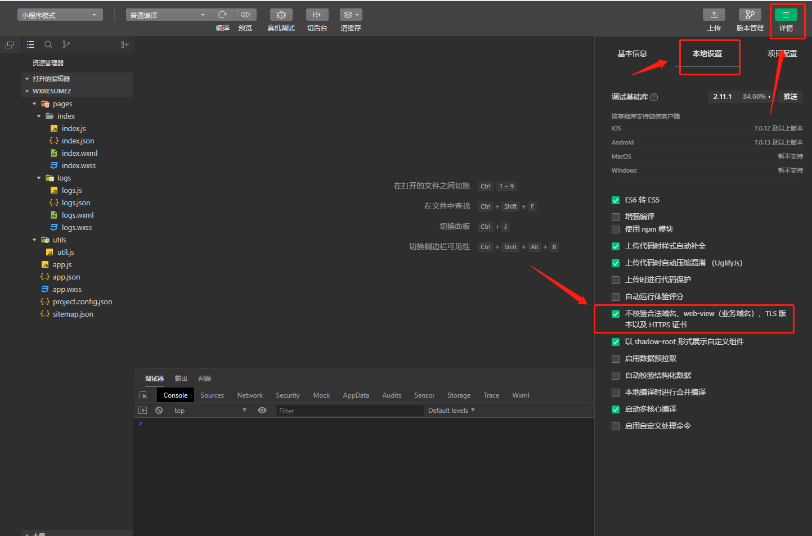The image size is (812, 536).
Task: Open app.json file
Action: pyautogui.click(x=66, y=277)
